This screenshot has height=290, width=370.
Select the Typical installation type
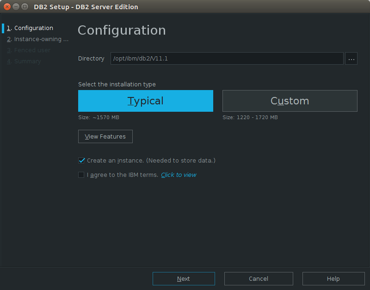(146, 101)
